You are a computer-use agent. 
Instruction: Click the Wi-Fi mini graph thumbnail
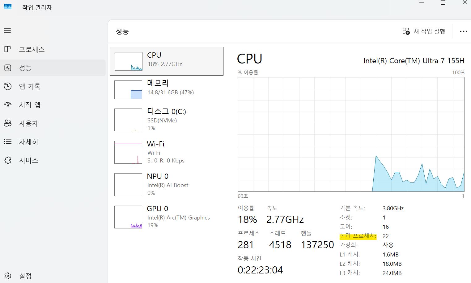click(x=128, y=152)
